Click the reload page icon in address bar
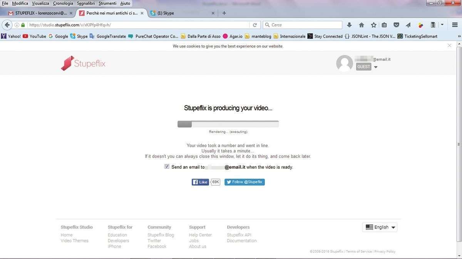This screenshot has width=462, height=259. pyautogui.click(x=254, y=25)
